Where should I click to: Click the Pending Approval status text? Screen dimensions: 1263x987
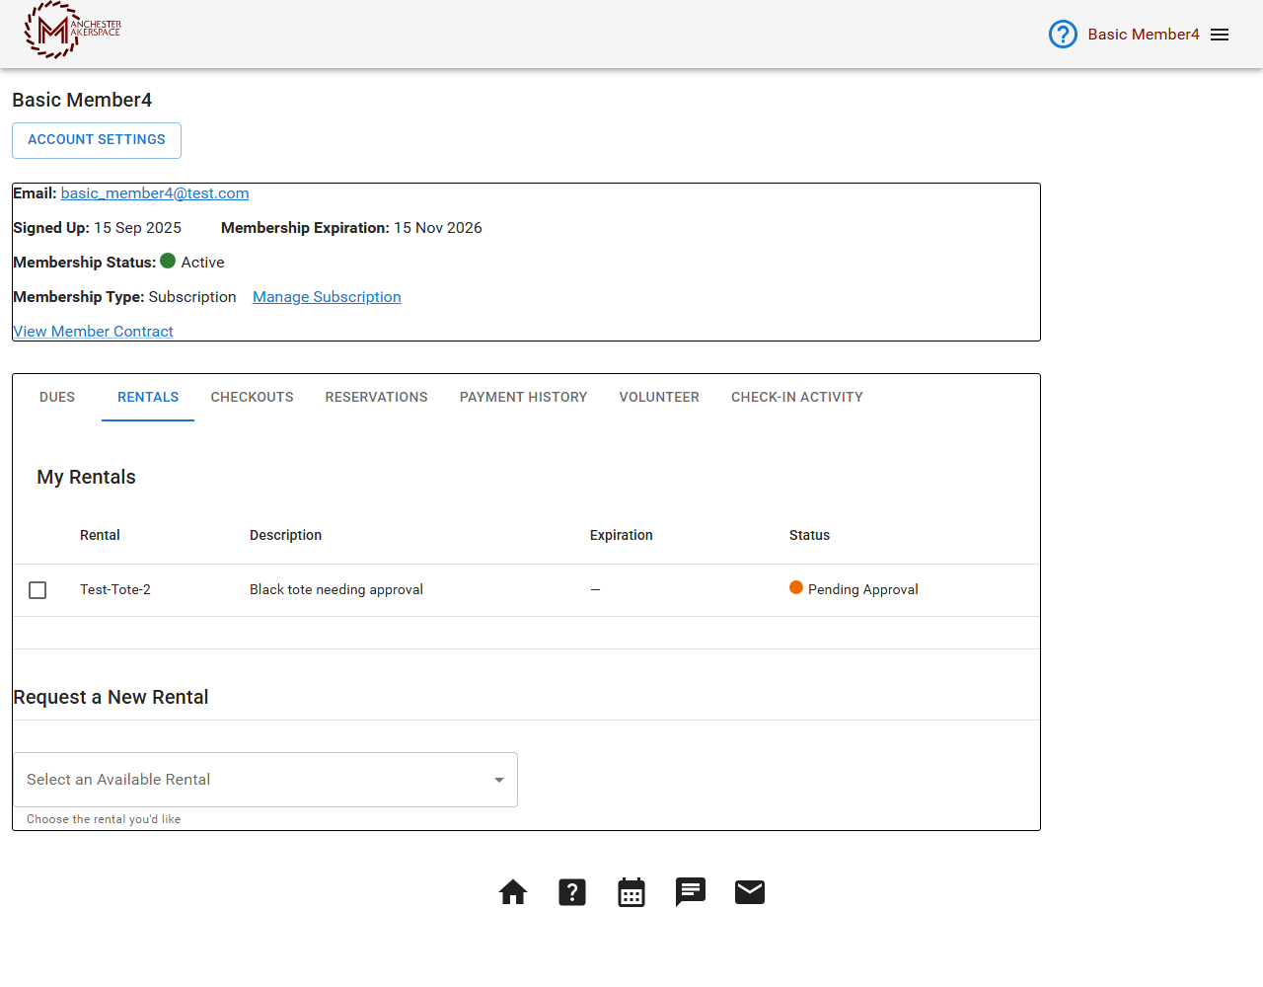[x=863, y=590]
